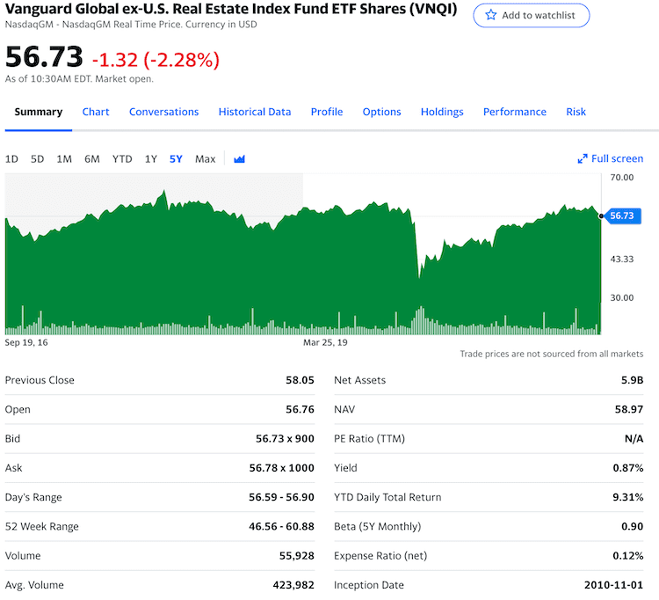Click the YTD Daily Total Return value 9.31%
This screenshot has width=659, height=600.
pos(628,497)
